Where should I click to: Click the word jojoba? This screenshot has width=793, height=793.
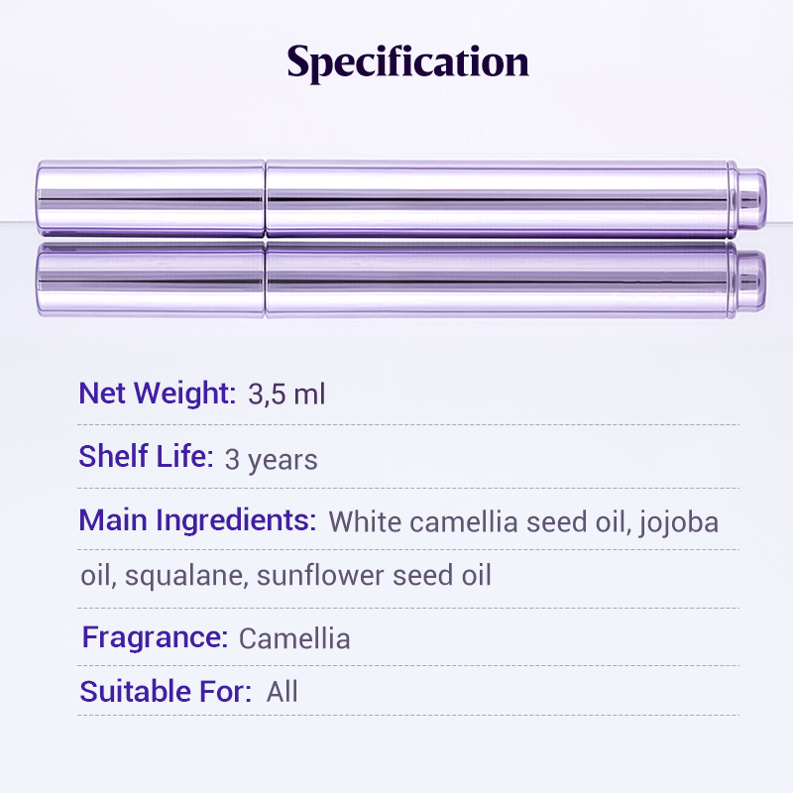(x=679, y=521)
